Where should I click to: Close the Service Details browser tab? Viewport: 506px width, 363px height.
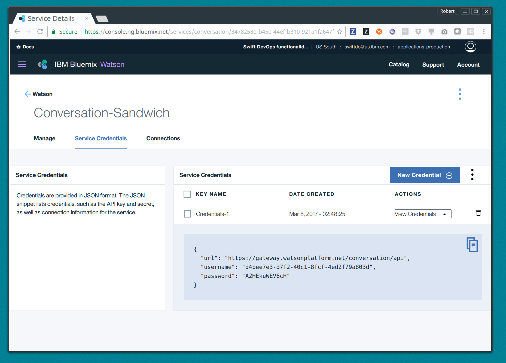click(87, 18)
